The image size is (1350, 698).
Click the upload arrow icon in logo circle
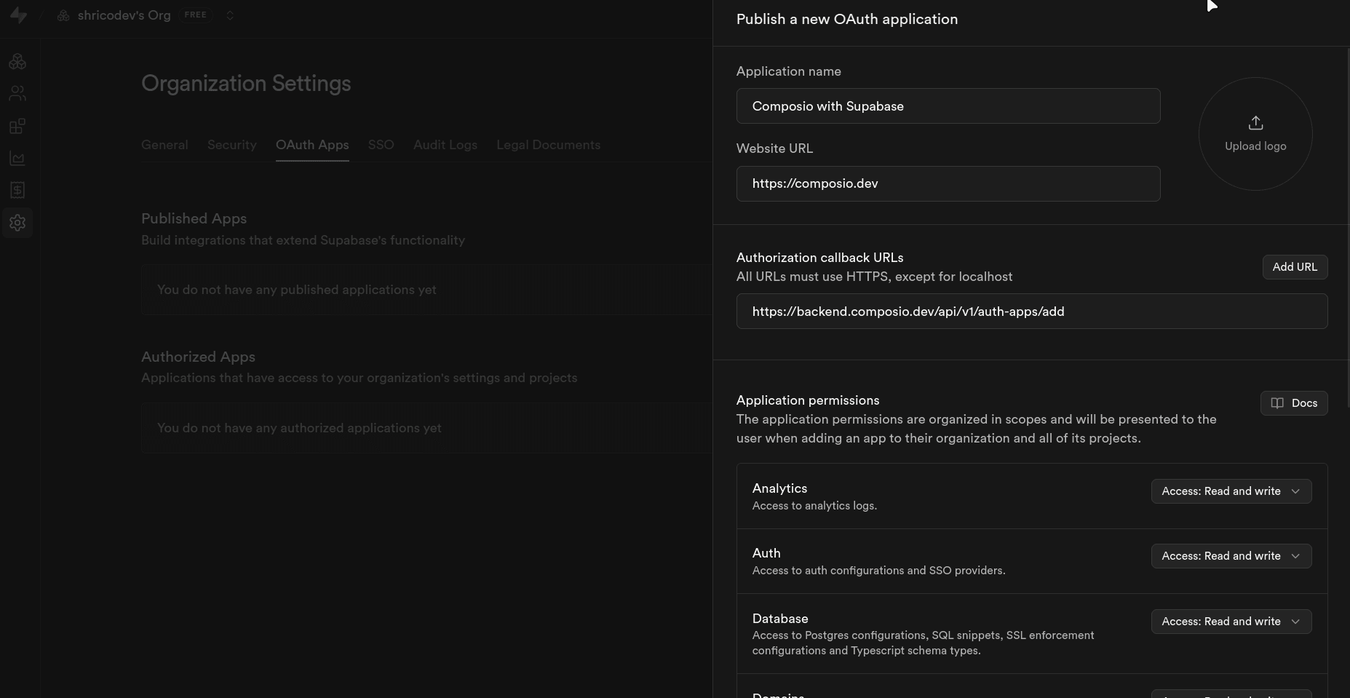coord(1255,122)
